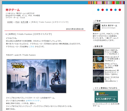
Task: Open the PS4 category breadcrumb link
Action: pyautogui.click(x=17, y=22)
